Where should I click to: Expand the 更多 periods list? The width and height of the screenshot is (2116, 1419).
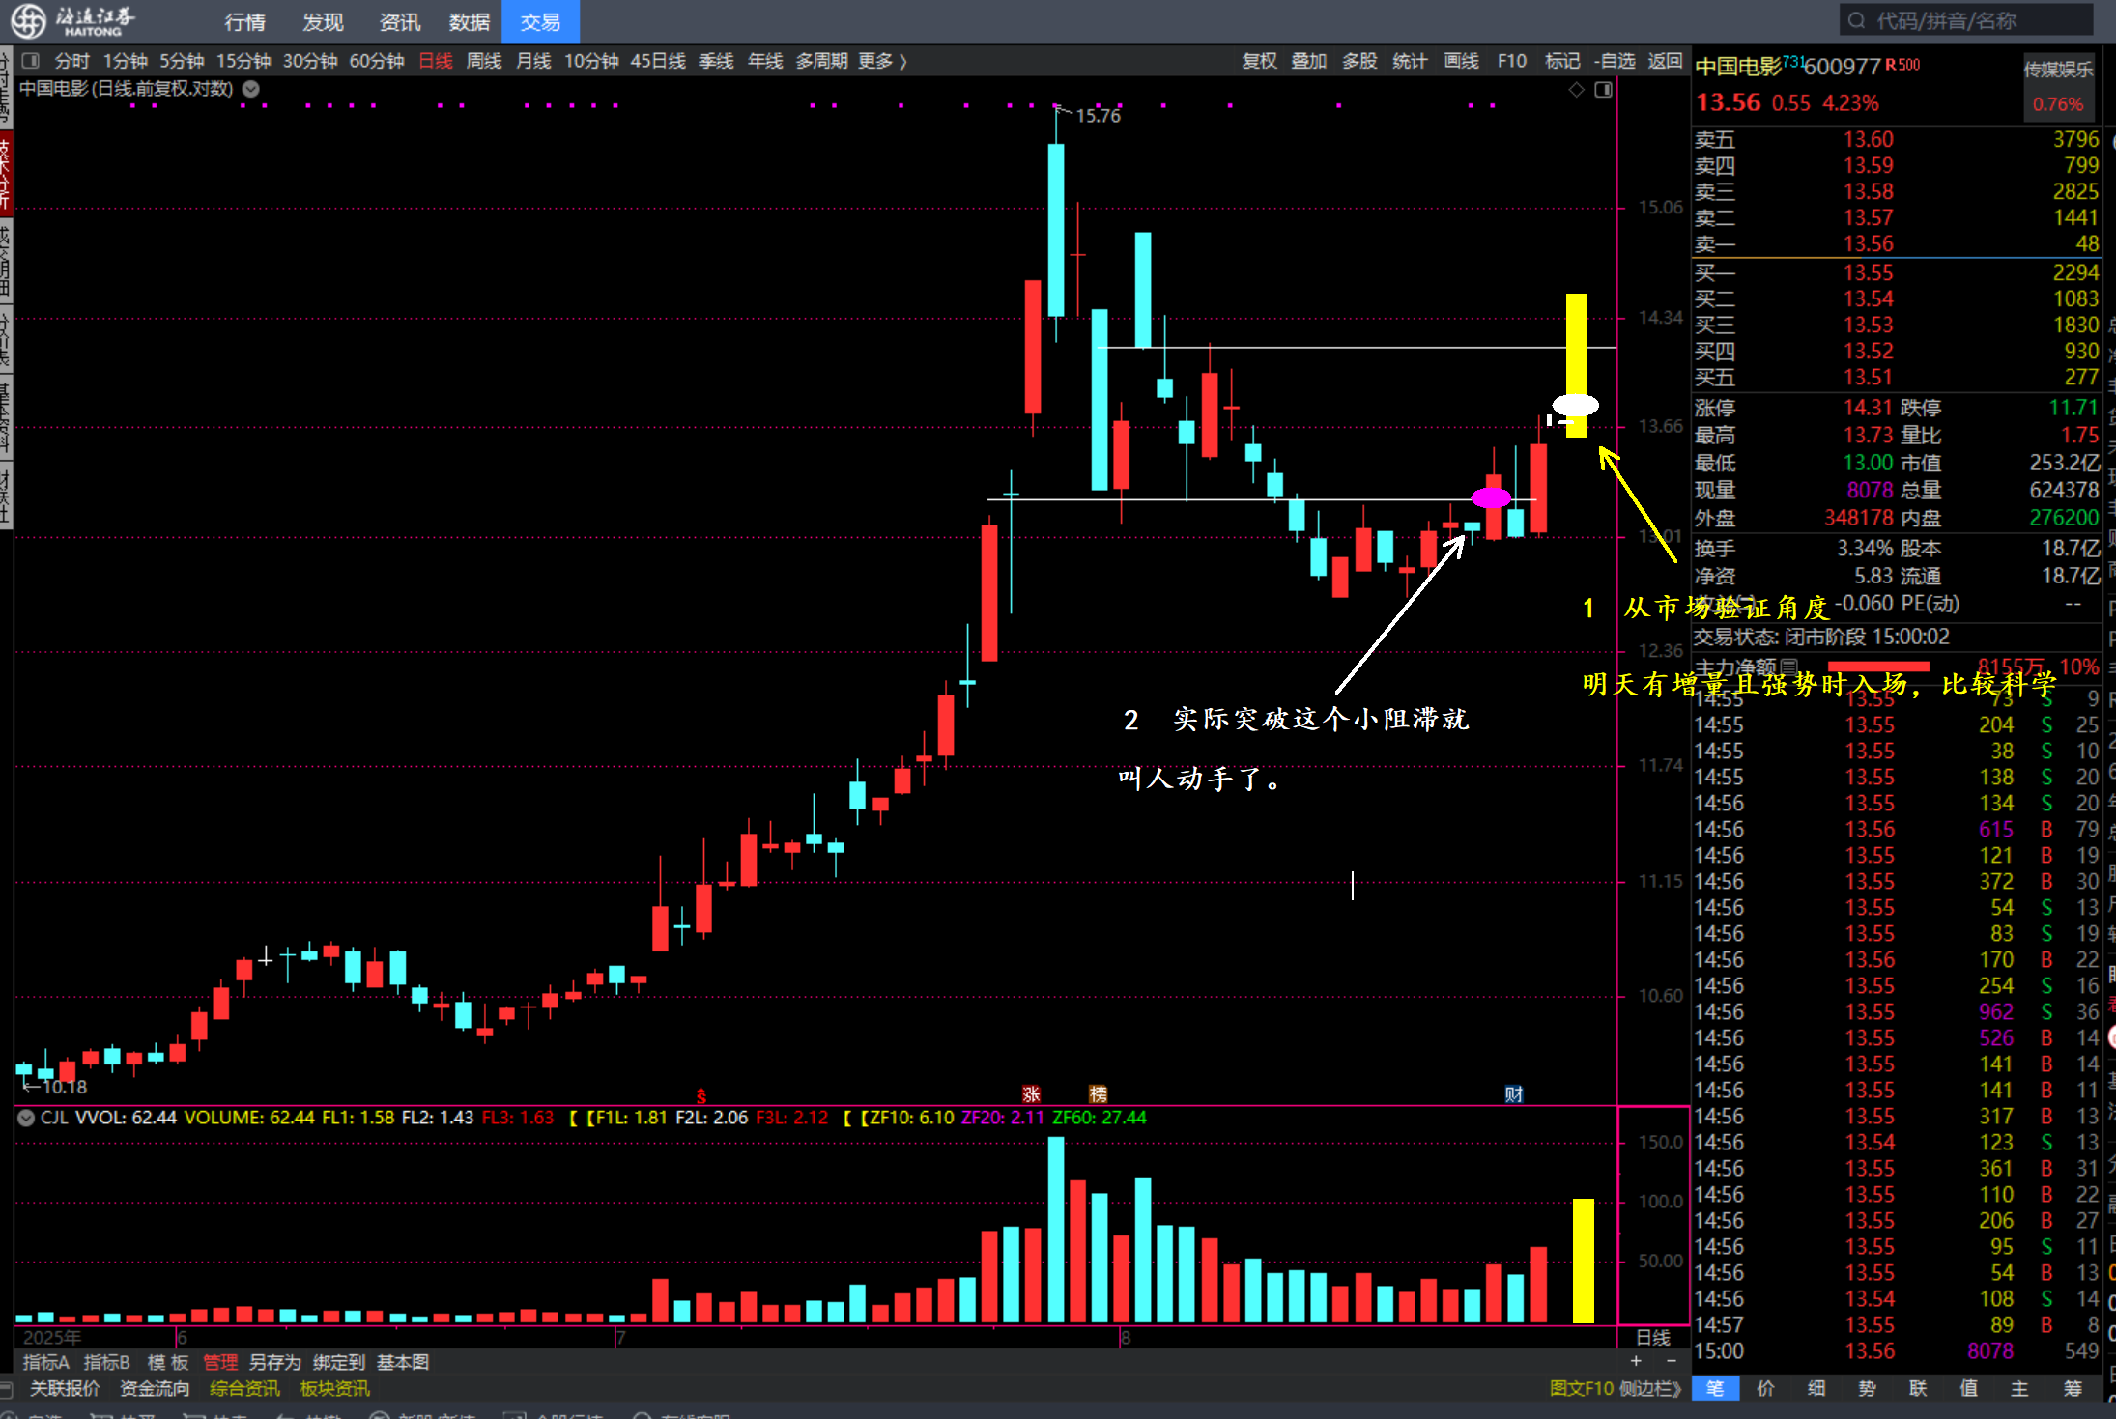pos(881,61)
